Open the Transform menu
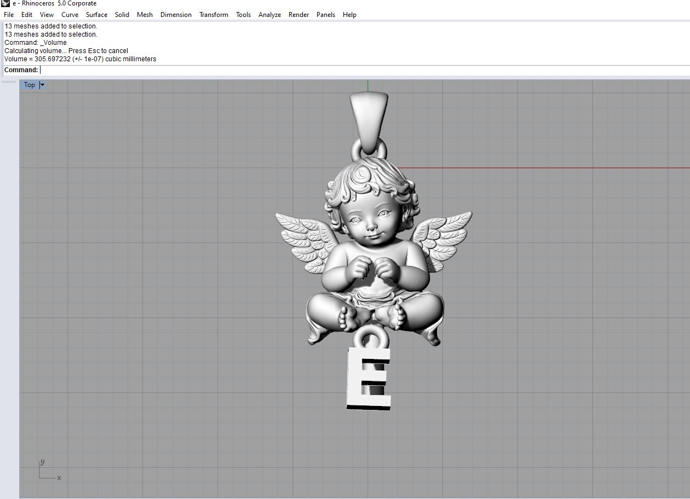690x499 pixels. pyautogui.click(x=214, y=15)
